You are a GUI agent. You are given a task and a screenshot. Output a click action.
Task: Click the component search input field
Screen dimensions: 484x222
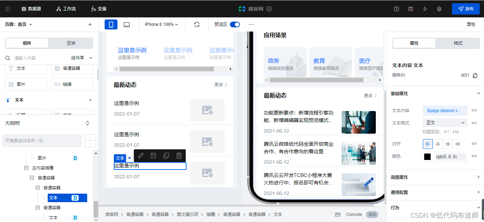(x=39, y=58)
